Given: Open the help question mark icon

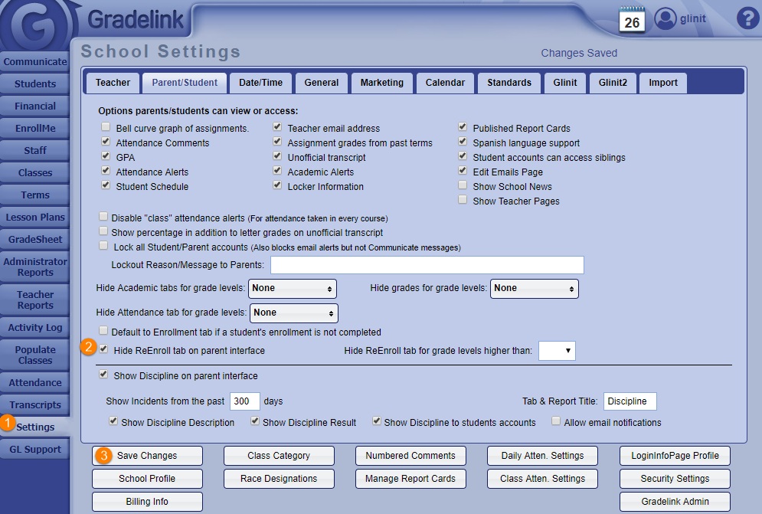Looking at the screenshot, I should coord(747,19).
